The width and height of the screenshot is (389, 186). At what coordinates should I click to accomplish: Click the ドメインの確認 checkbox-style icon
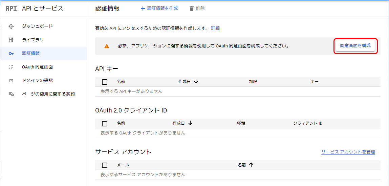click(x=11, y=81)
